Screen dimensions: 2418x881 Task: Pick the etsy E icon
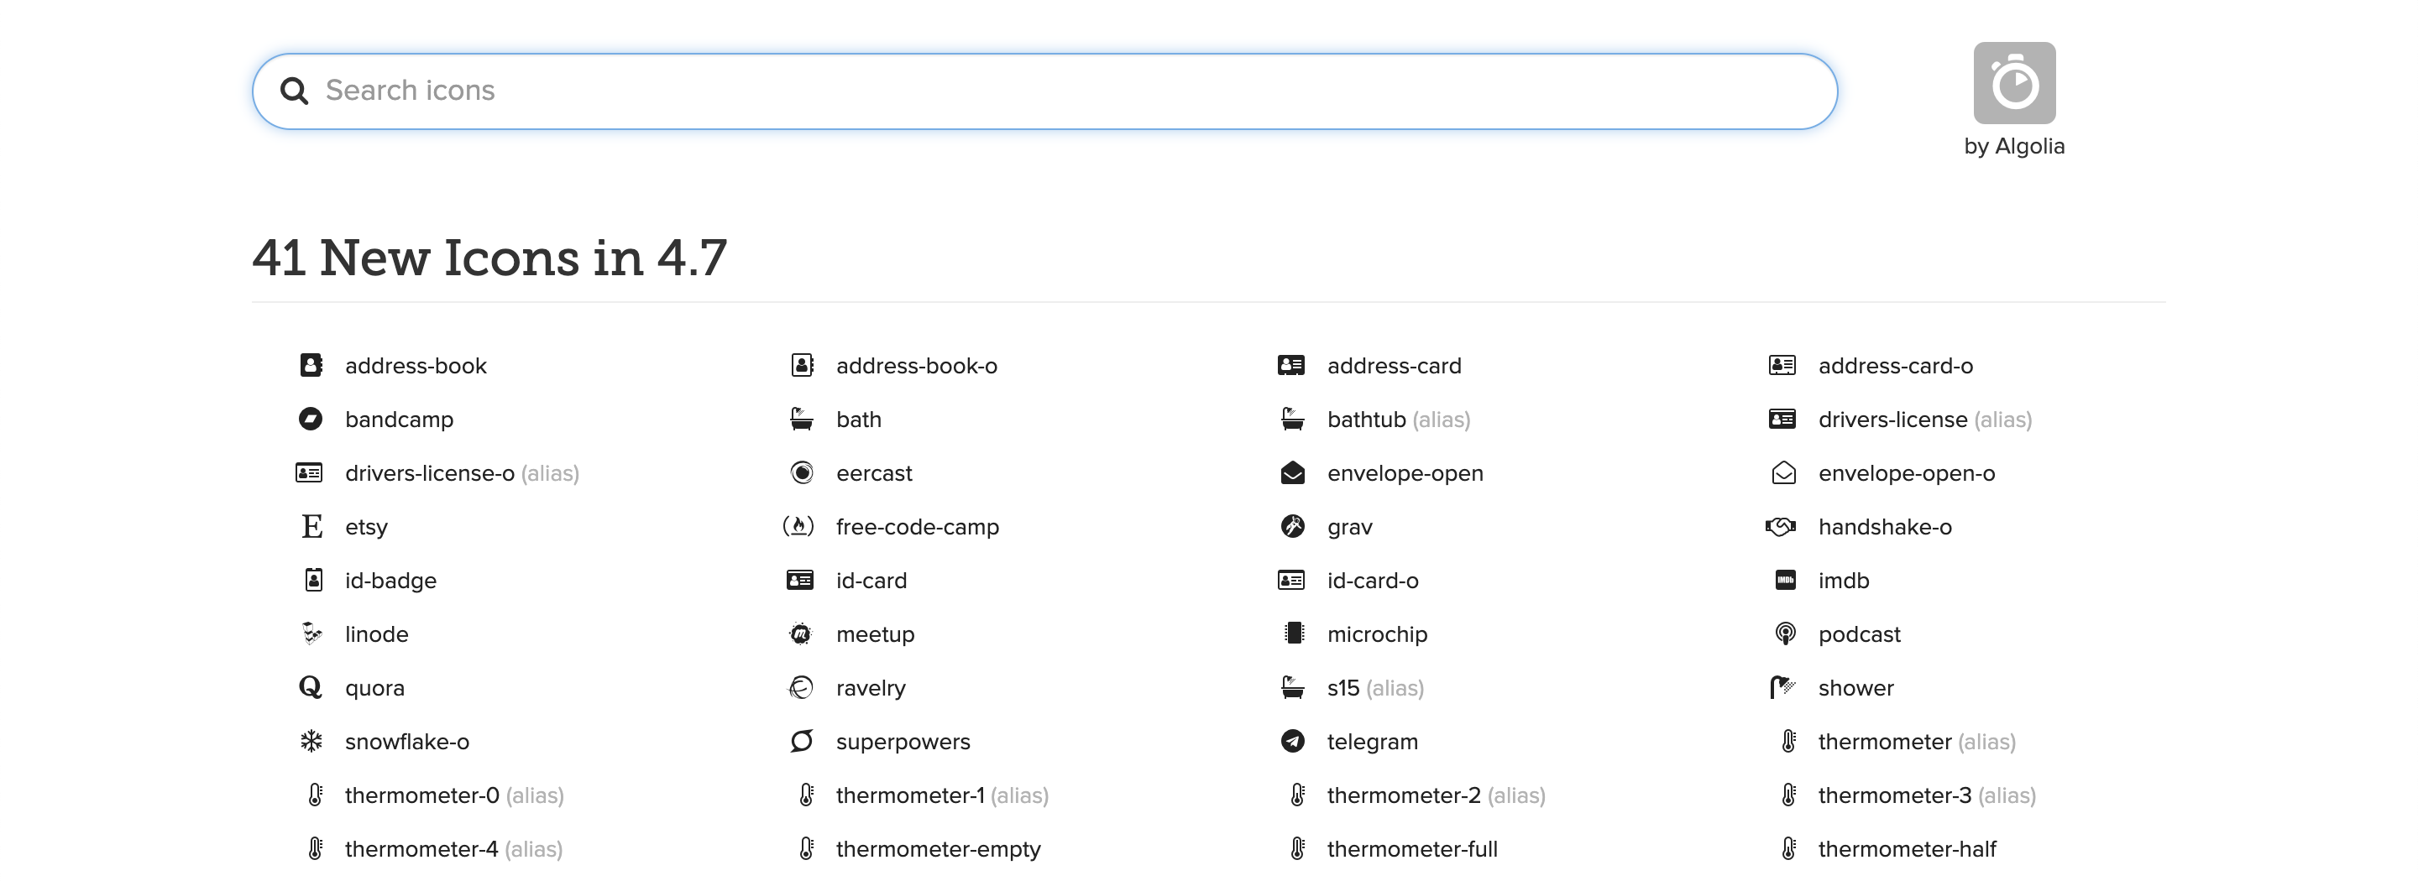click(x=311, y=526)
